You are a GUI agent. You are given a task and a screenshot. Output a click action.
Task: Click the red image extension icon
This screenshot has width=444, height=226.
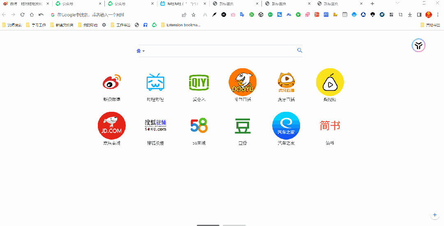(x=317, y=15)
